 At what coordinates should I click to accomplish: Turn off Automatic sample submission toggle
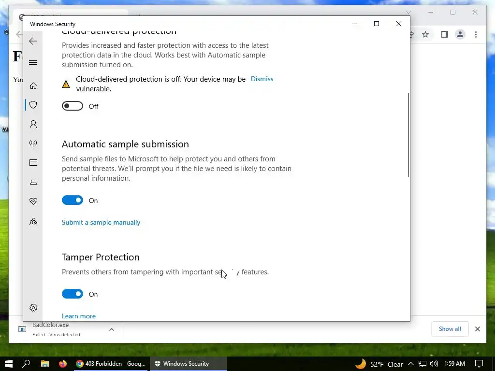pyautogui.click(x=73, y=200)
